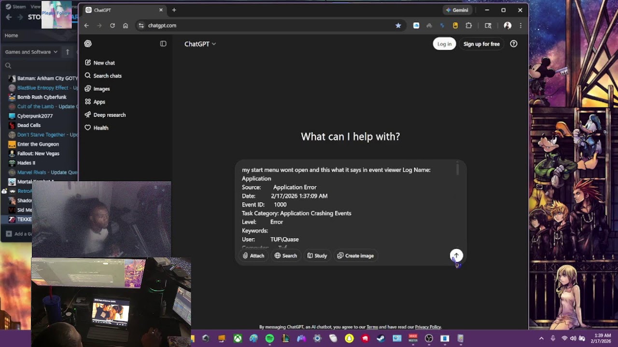Select Enter the Gungeon in Steam

point(34,144)
